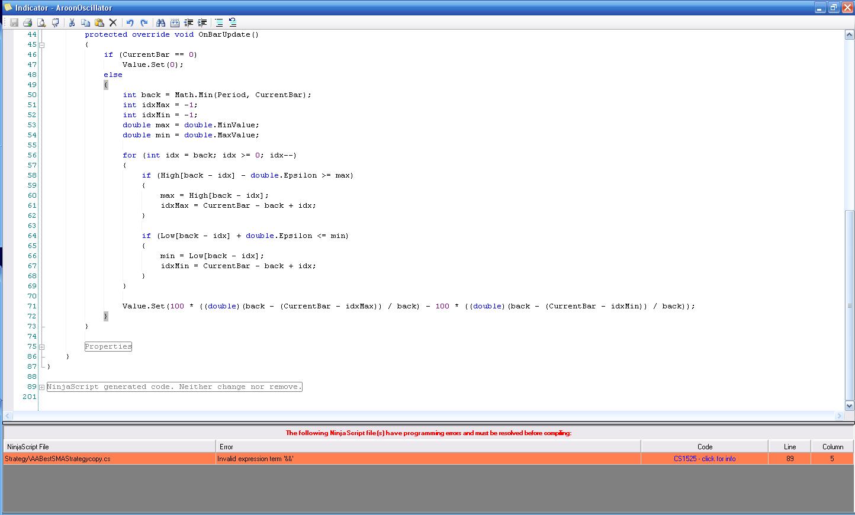This screenshot has width=855, height=515.
Task: Open the CS1525 click for info link
Action: 705,459
